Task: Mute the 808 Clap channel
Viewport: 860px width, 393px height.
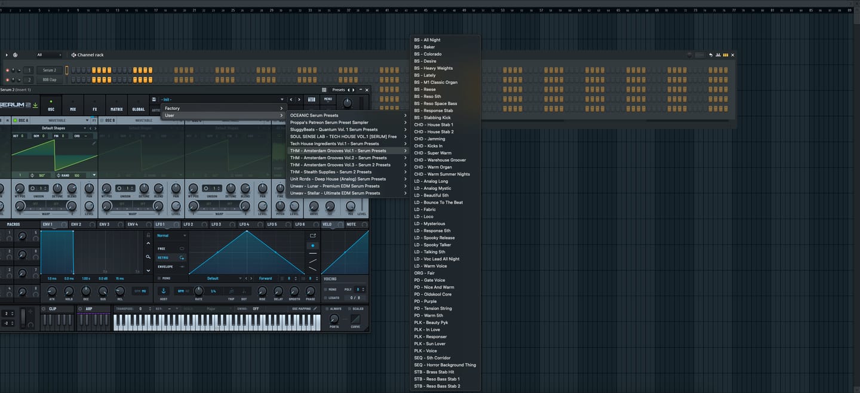Action: point(8,79)
